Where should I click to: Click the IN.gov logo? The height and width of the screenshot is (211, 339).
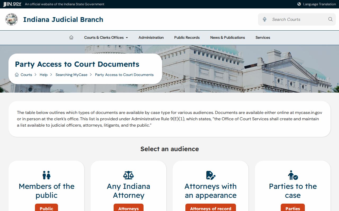point(12,4)
